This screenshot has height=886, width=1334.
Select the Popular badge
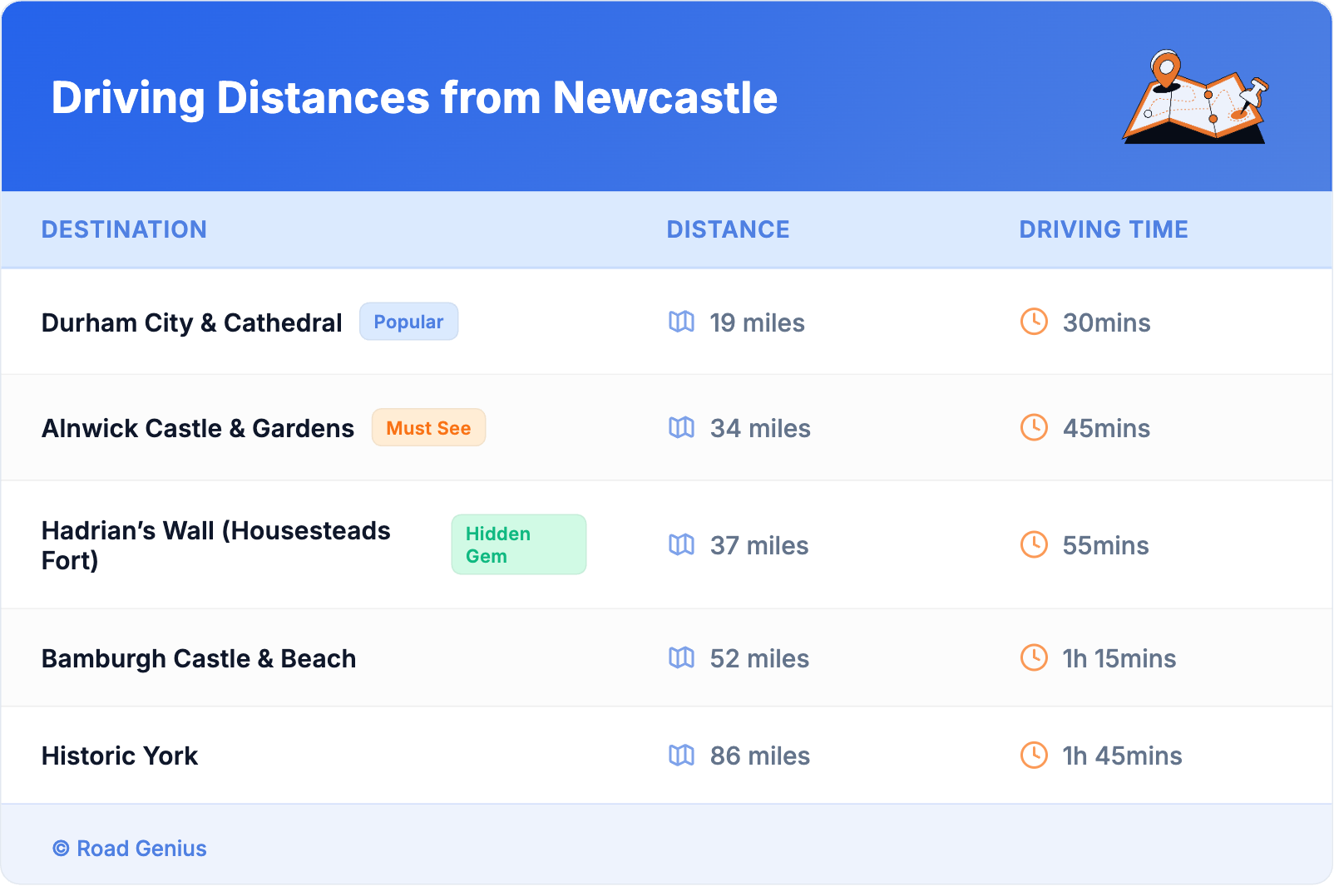[408, 322]
